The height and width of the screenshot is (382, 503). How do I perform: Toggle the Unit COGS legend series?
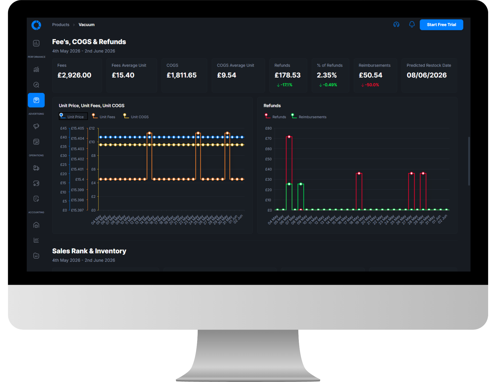136,116
